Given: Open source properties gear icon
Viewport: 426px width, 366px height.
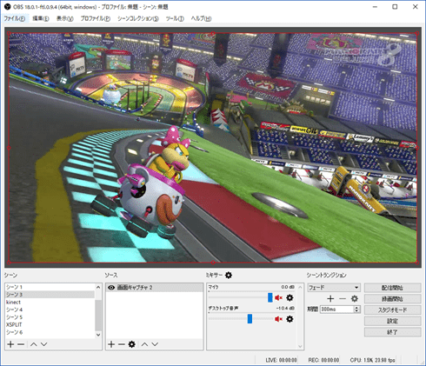Looking at the screenshot, I should (132, 344).
